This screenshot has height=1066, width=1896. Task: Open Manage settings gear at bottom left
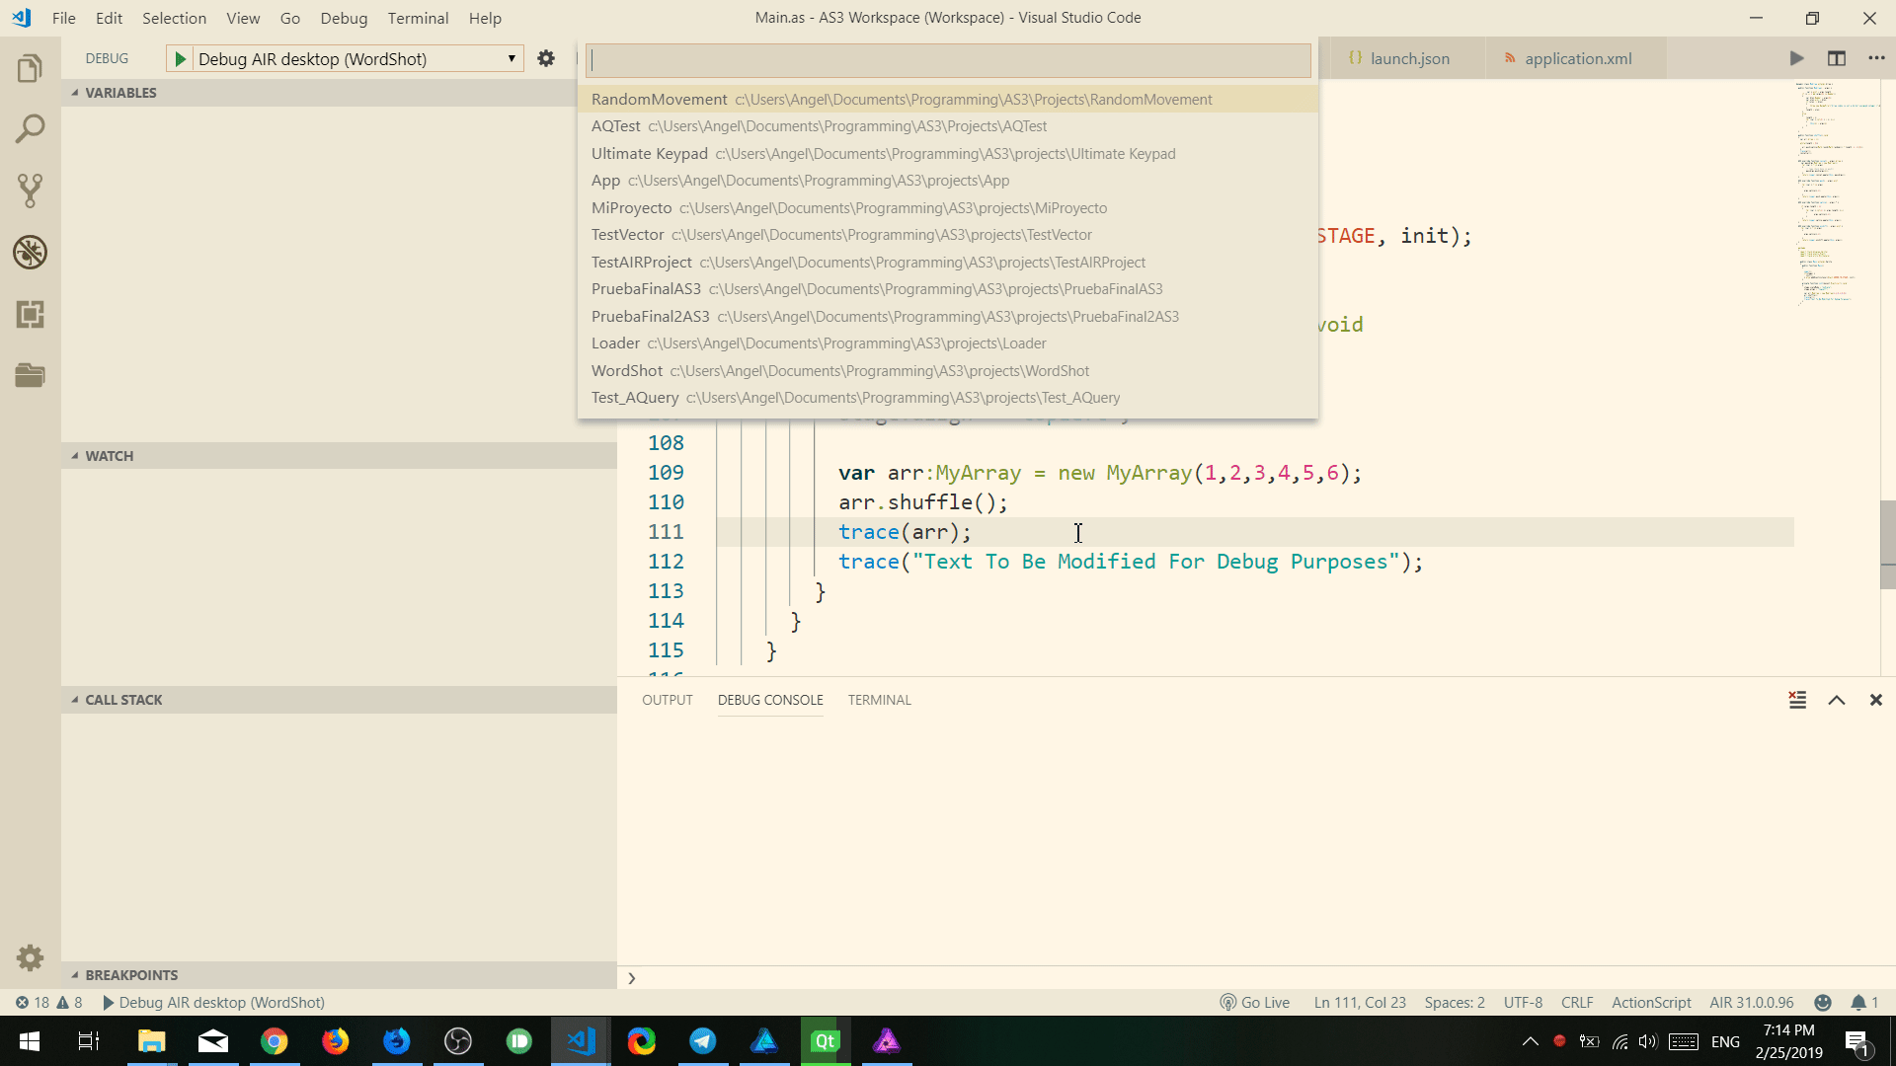coord(30,957)
